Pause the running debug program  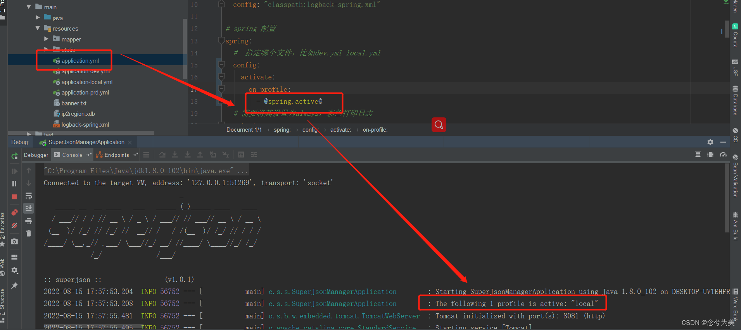pos(14,184)
